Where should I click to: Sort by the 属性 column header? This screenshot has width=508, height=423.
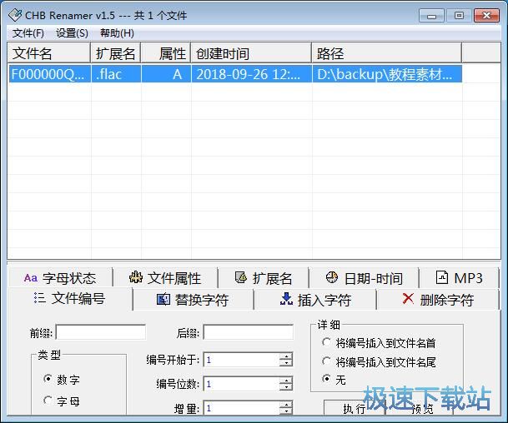coord(165,53)
